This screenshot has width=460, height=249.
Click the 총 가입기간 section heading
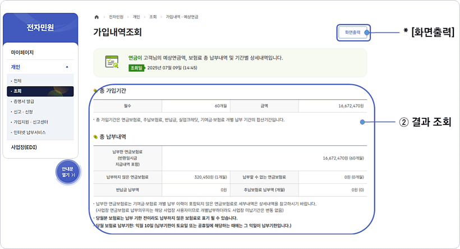click(x=113, y=91)
